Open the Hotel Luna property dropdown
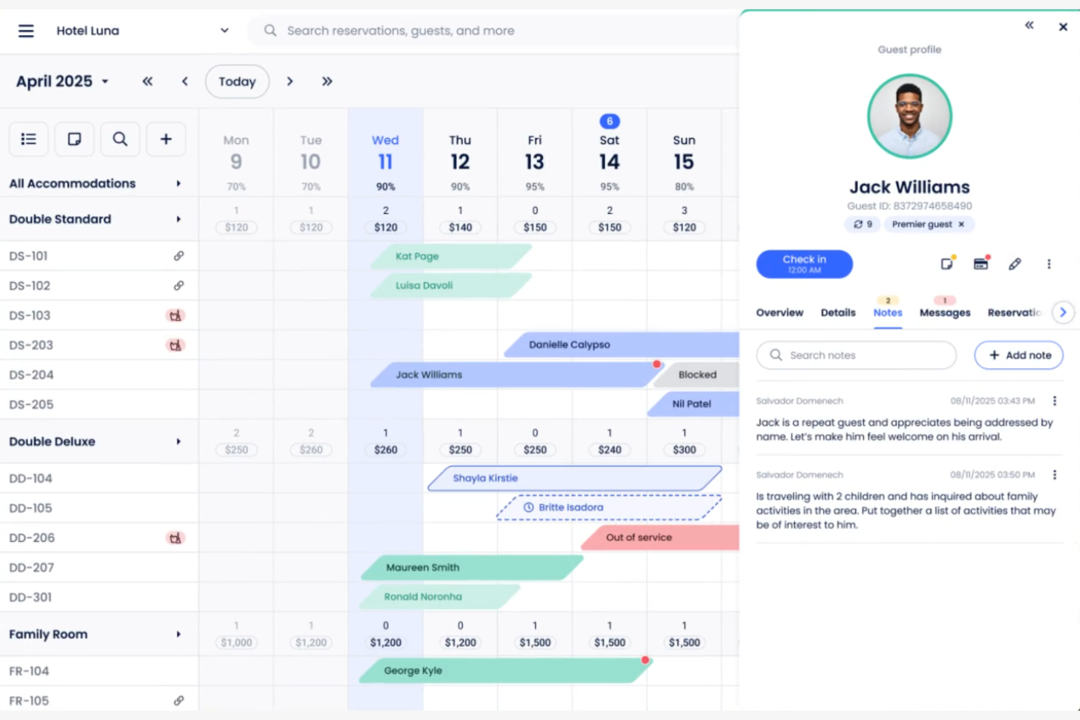 [142, 31]
